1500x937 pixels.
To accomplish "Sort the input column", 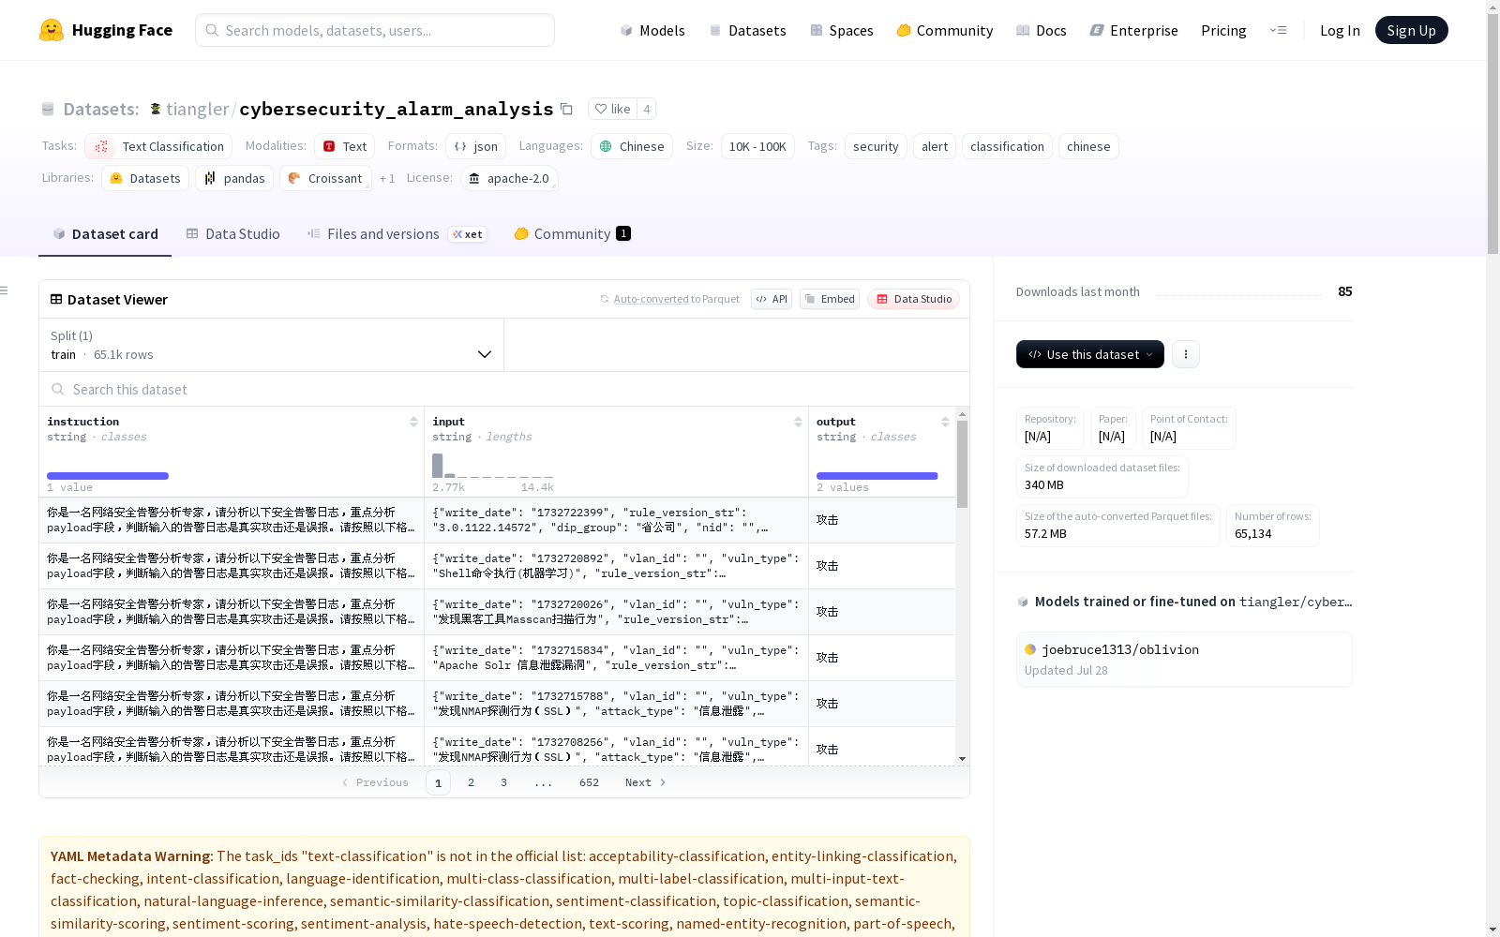I will [x=798, y=422].
